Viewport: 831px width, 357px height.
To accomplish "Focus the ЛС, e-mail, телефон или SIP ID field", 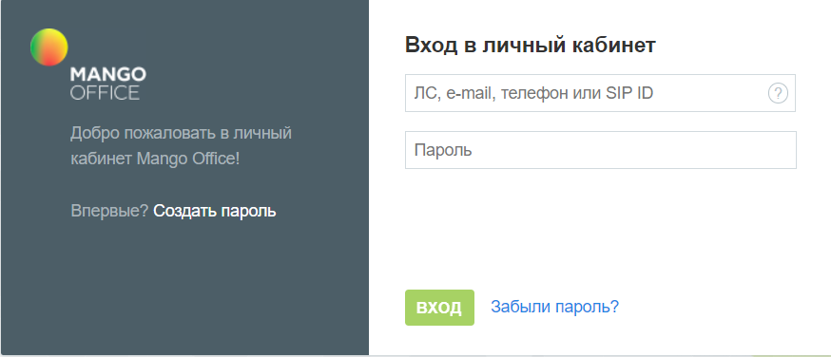I will pos(600,93).
